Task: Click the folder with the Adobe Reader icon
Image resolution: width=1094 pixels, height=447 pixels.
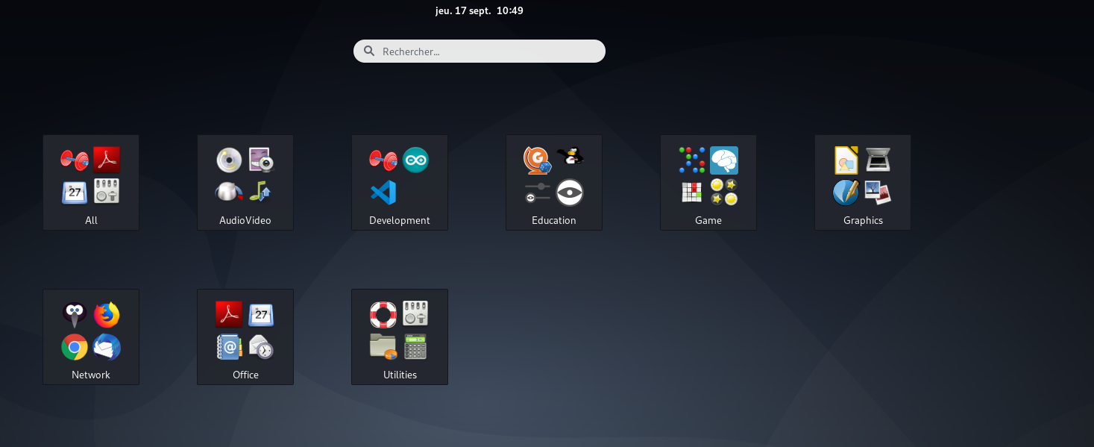Action: pyautogui.click(x=245, y=337)
